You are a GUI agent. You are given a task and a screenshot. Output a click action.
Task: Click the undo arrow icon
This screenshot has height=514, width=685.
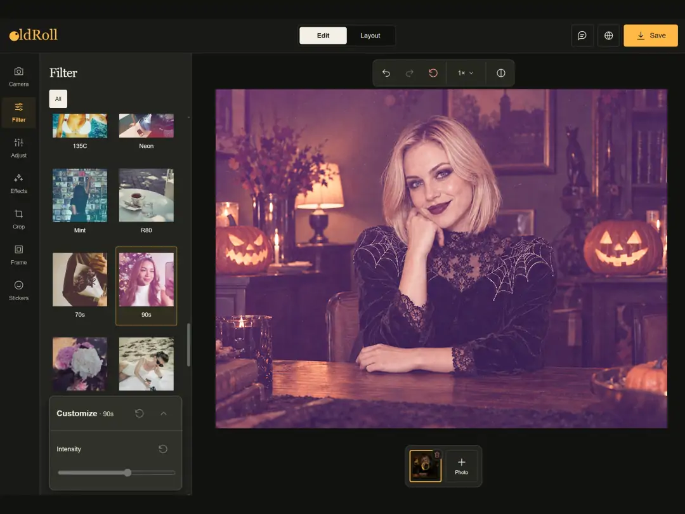pos(386,73)
